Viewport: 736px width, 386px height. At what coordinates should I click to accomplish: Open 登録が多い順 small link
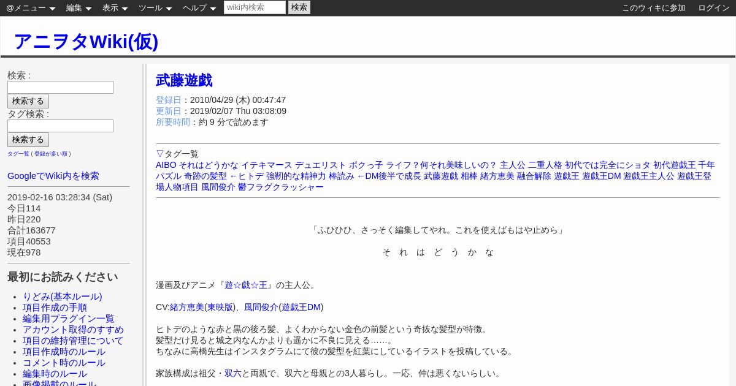point(52,154)
